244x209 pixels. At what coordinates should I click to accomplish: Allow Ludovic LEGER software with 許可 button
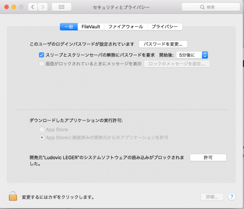[x=208, y=158]
